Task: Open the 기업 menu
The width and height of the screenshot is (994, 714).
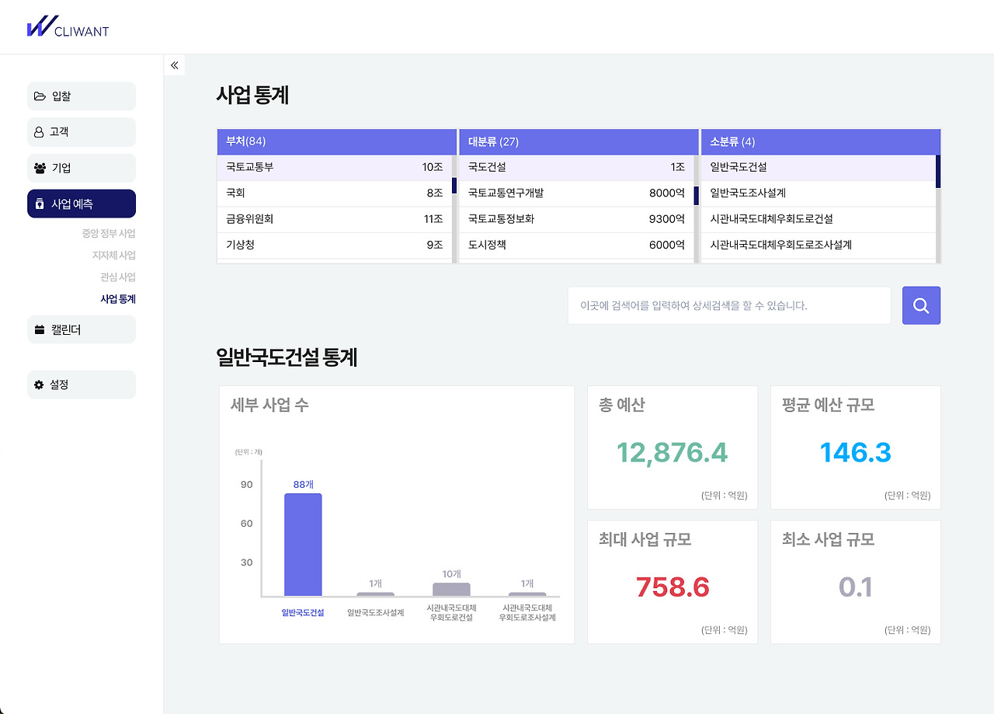Action: pos(82,168)
